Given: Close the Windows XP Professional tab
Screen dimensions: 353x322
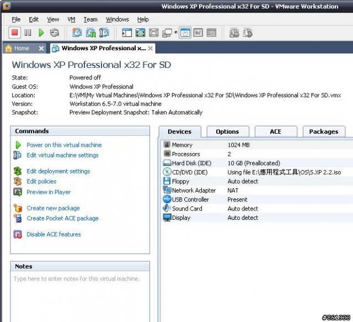Looking at the screenshot, I should tap(151, 48).
